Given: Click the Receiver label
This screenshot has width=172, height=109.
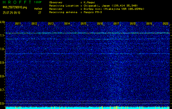Looking at the screenshot, I should pyautogui.click(x=56, y=9).
